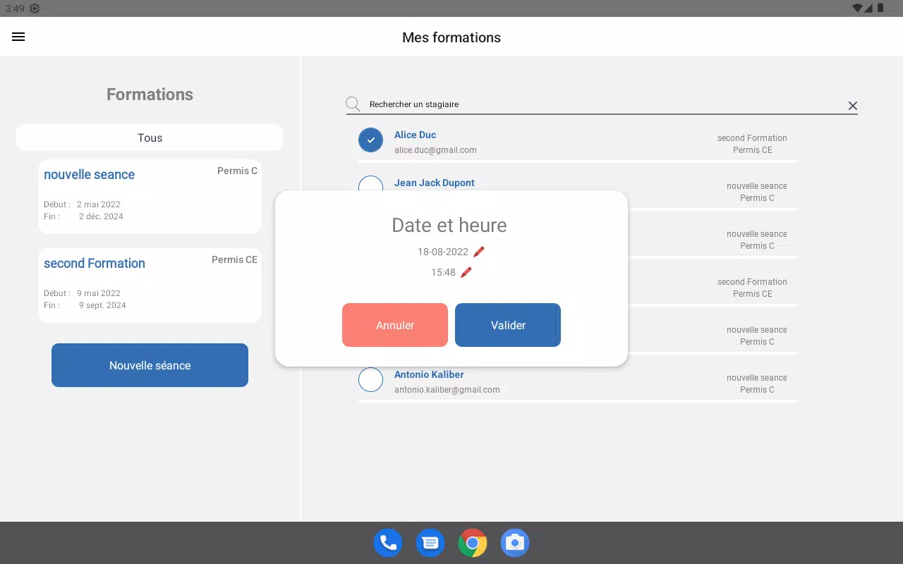Click the search magnifier icon

coord(353,104)
